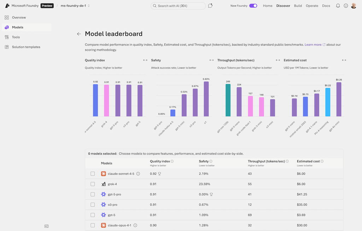
Task: Expand the Estimated cost chart with arrows icon
Action: point(344,60)
